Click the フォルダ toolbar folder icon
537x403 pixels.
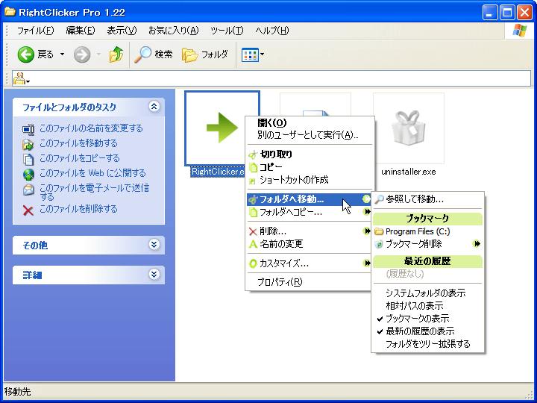pyautogui.click(x=189, y=54)
